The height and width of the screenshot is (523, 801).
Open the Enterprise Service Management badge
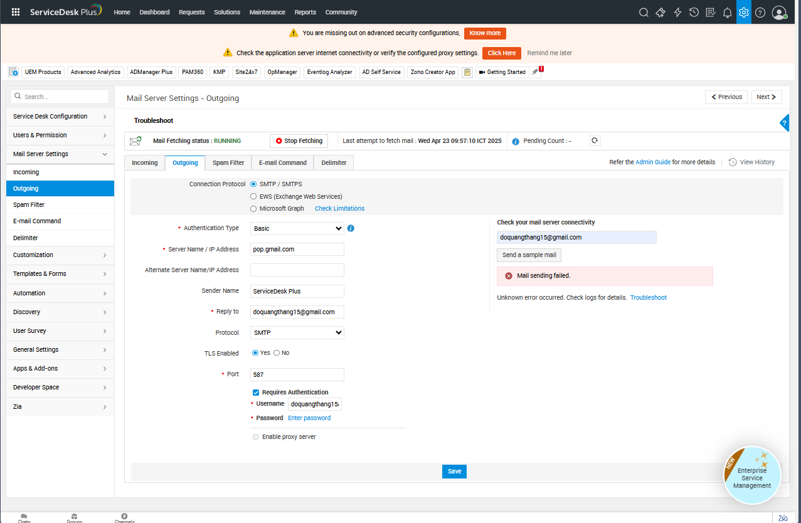pyautogui.click(x=752, y=475)
